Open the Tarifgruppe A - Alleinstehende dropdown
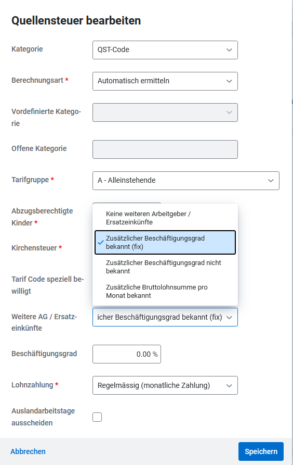293x465 pixels. pos(186,181)
